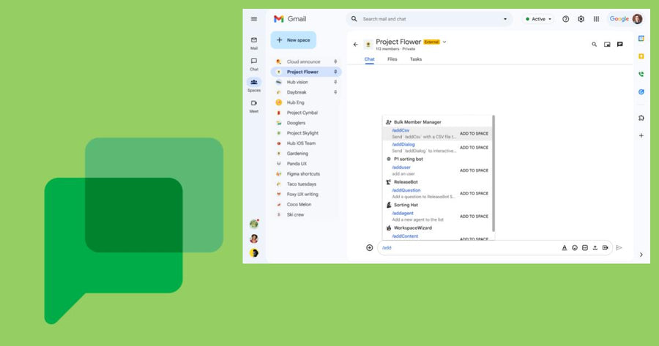This screenshot has height=346, width=659.
Task: Click the plus circle beside the message box
Action: click(x=370, y=248)
